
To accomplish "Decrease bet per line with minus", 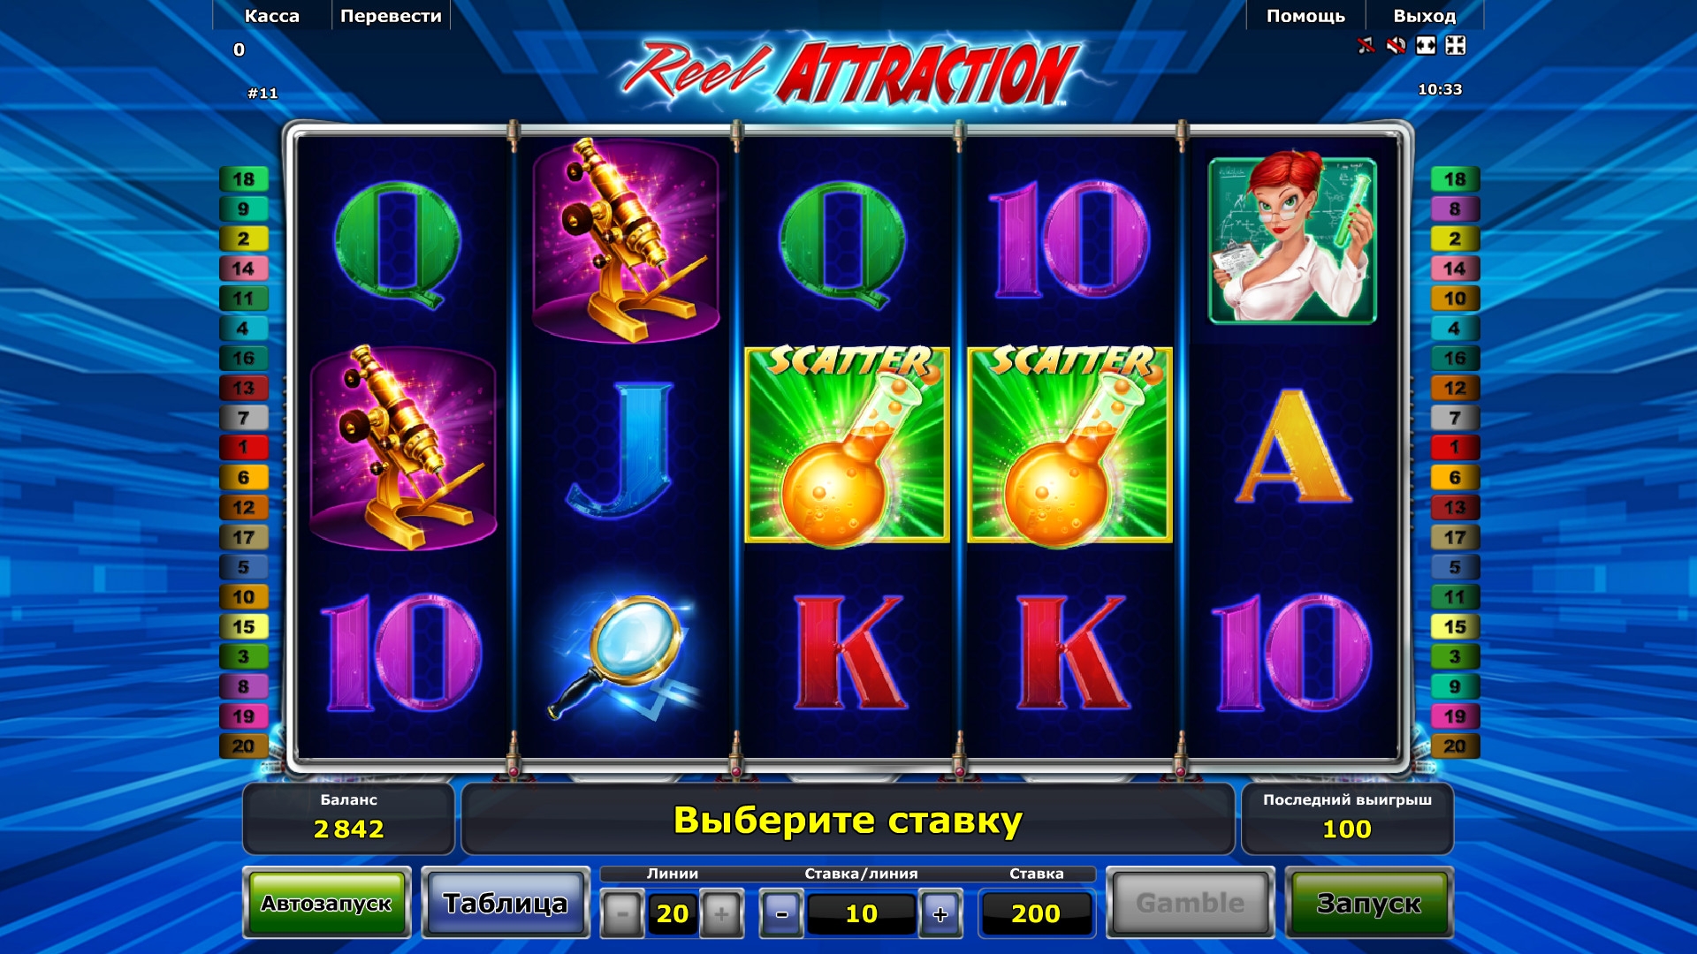I will pos(781,914).
